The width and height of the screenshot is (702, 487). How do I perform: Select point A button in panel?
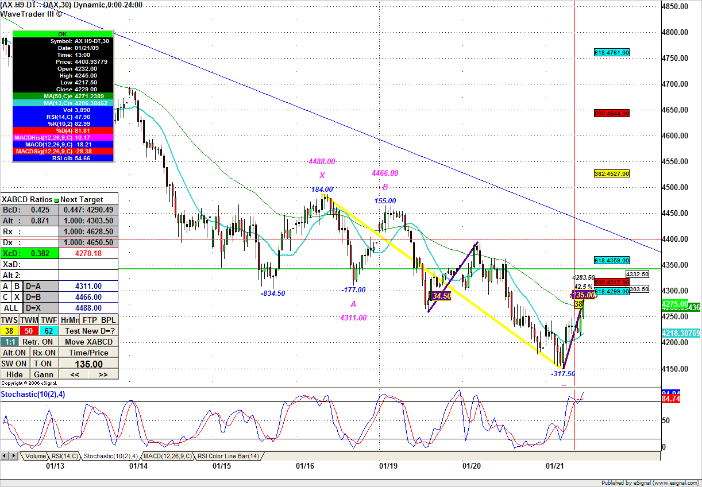pyautogui.click(x=5, y=286)
